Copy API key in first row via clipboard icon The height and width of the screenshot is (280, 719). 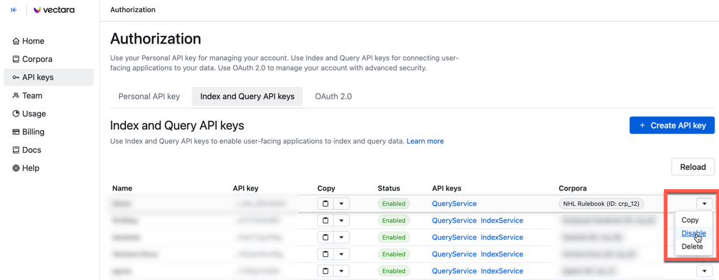(326, 204)
